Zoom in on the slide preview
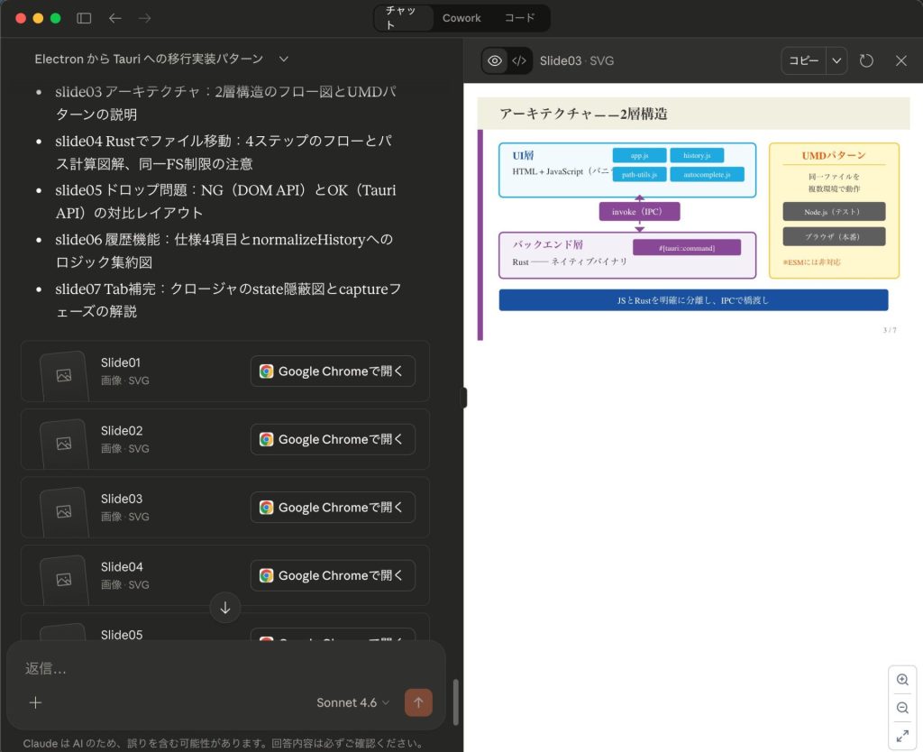This screenshot has width=923, height=752. tap(902, 680)
